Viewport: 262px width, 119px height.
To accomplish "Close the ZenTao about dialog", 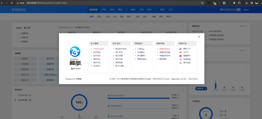I will (x=199, y=37).
